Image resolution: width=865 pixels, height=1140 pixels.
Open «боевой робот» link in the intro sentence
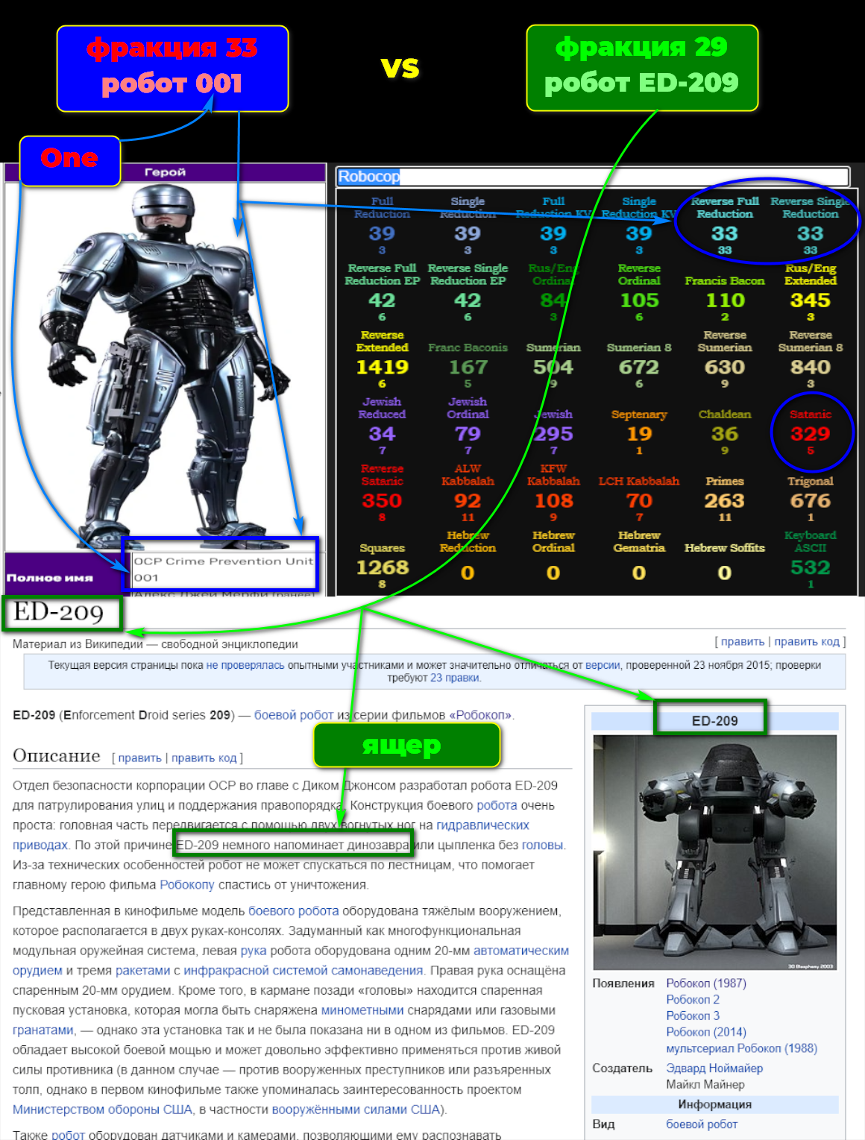(294, 715)
